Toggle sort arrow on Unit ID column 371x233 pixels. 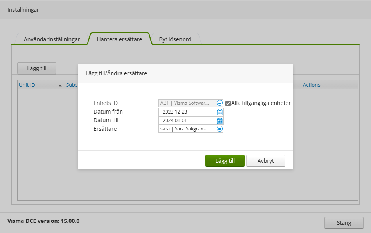pyautogui.click(x=60, y=85)
